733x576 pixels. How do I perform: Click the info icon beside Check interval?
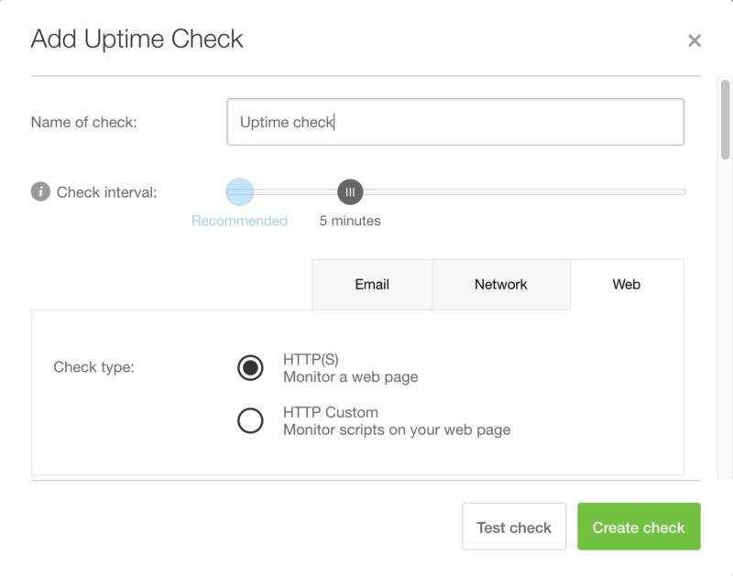point(40,192)
